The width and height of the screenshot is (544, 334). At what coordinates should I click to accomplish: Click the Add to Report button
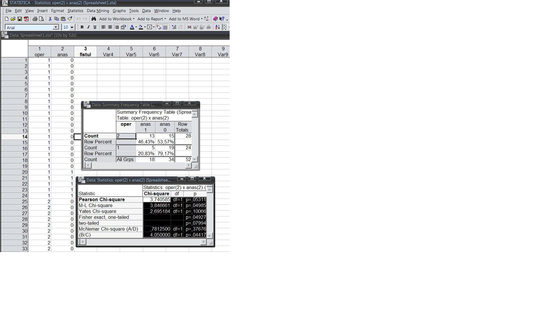point(150,19)
